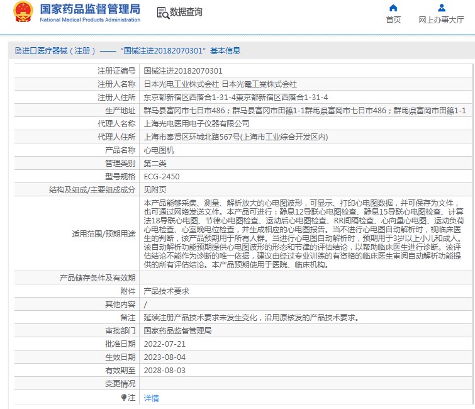Viewport: 475px width, 409px height.
Task: Click the 其他内容 label
Action: coord(120,304)
